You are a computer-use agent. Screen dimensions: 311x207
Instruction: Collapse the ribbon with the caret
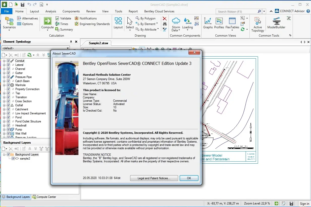(x=271, y=11)
